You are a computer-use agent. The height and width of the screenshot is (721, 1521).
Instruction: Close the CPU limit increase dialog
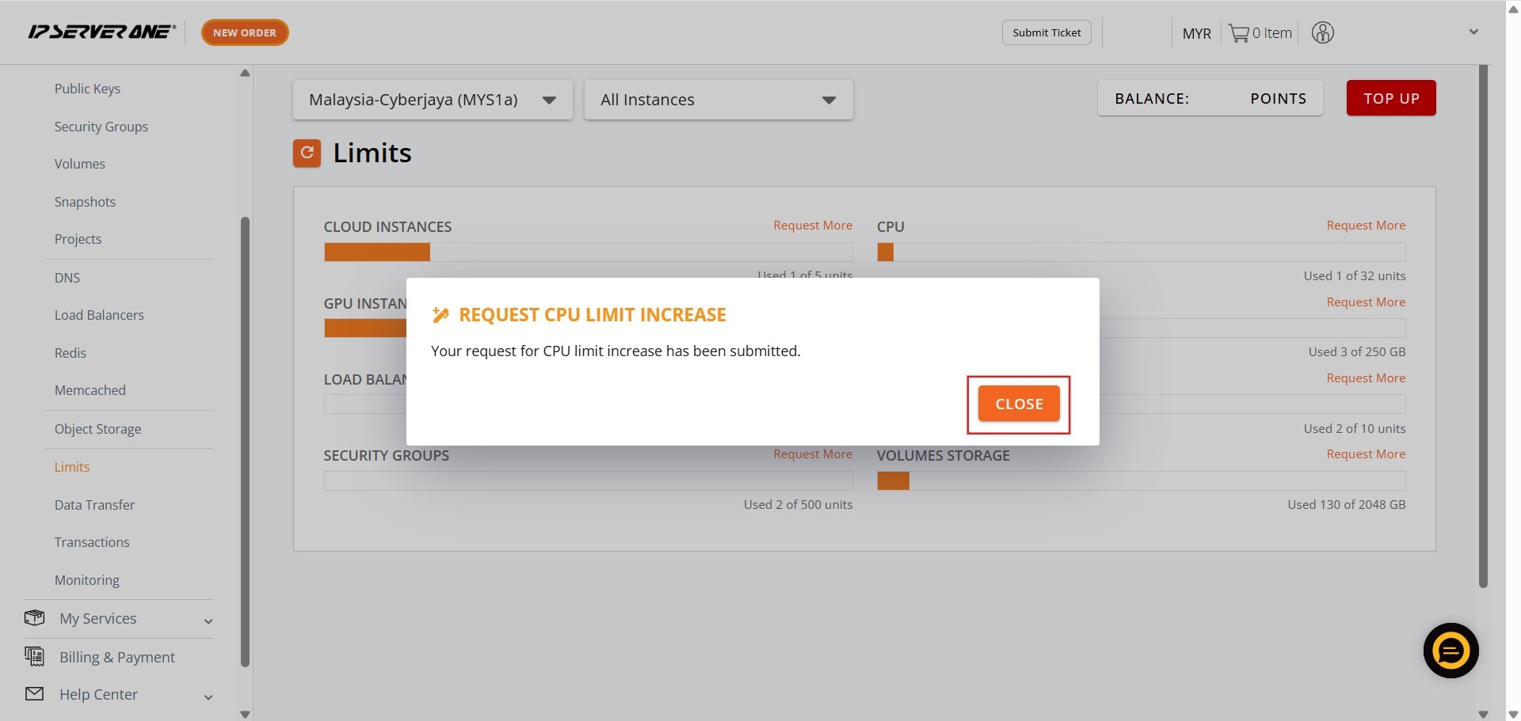pos(1018,404)
